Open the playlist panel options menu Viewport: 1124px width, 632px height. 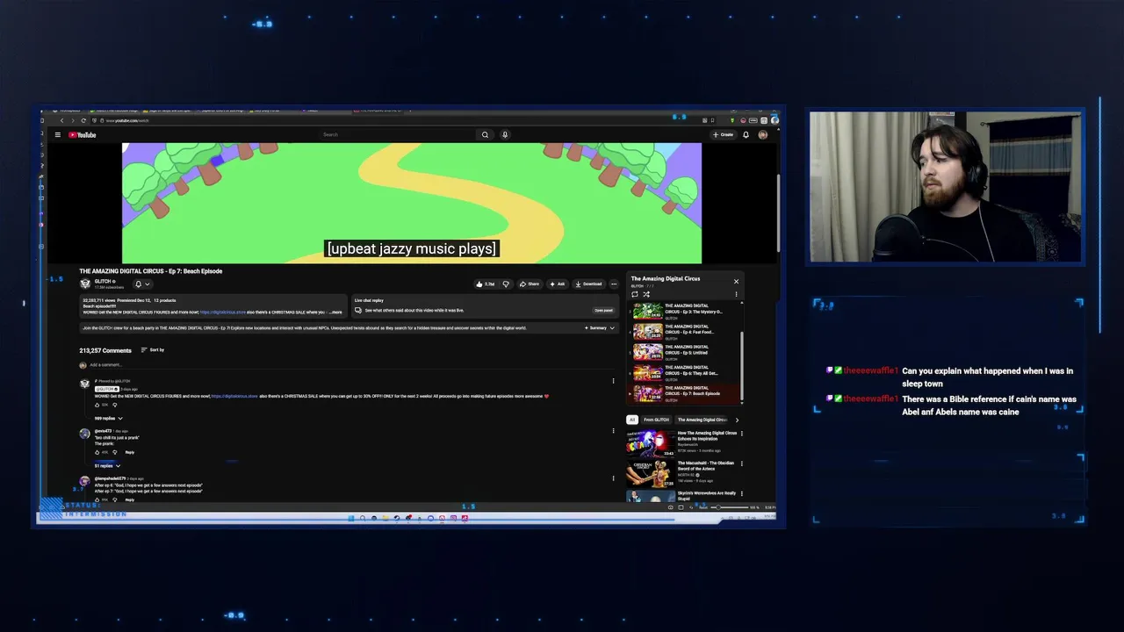coord(736,294)
